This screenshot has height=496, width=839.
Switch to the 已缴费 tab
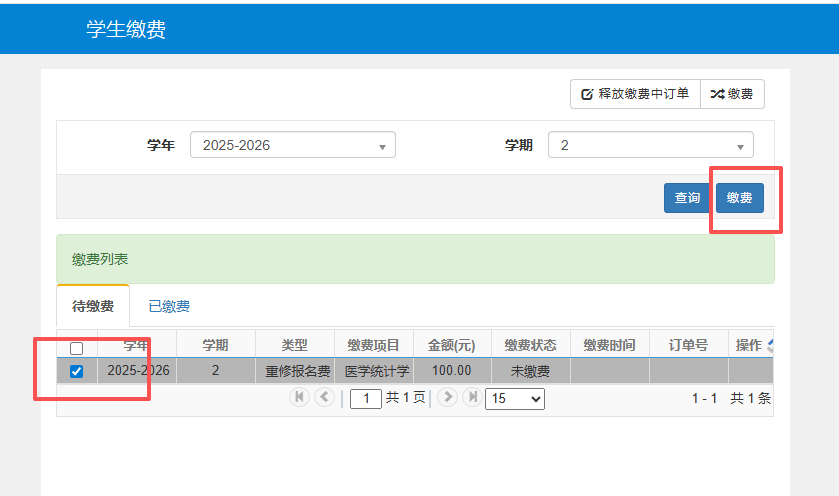coord(169,306)
